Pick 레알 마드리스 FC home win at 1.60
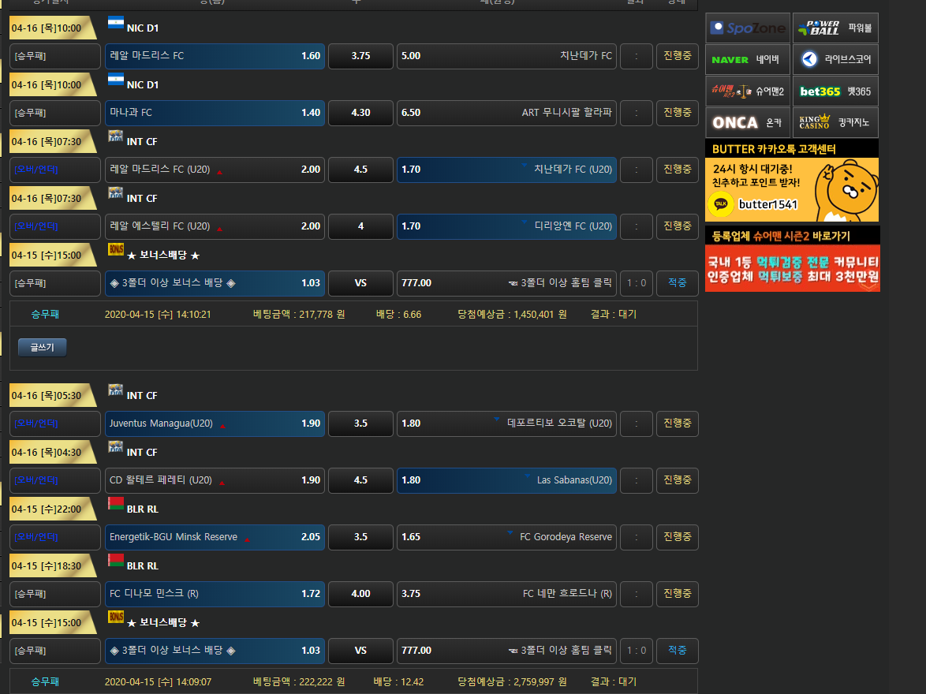This screenshot has height=694, width=926. (215, 56)
